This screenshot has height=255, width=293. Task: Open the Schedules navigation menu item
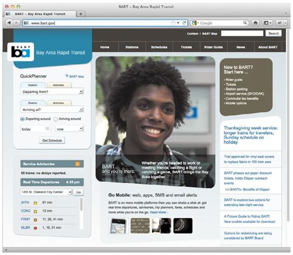[159, 47]
